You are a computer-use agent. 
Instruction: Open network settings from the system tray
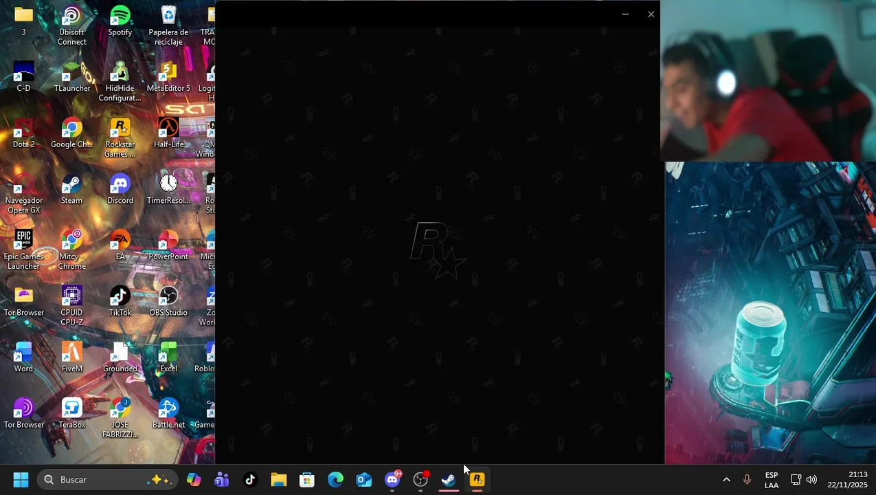point(796,479)
